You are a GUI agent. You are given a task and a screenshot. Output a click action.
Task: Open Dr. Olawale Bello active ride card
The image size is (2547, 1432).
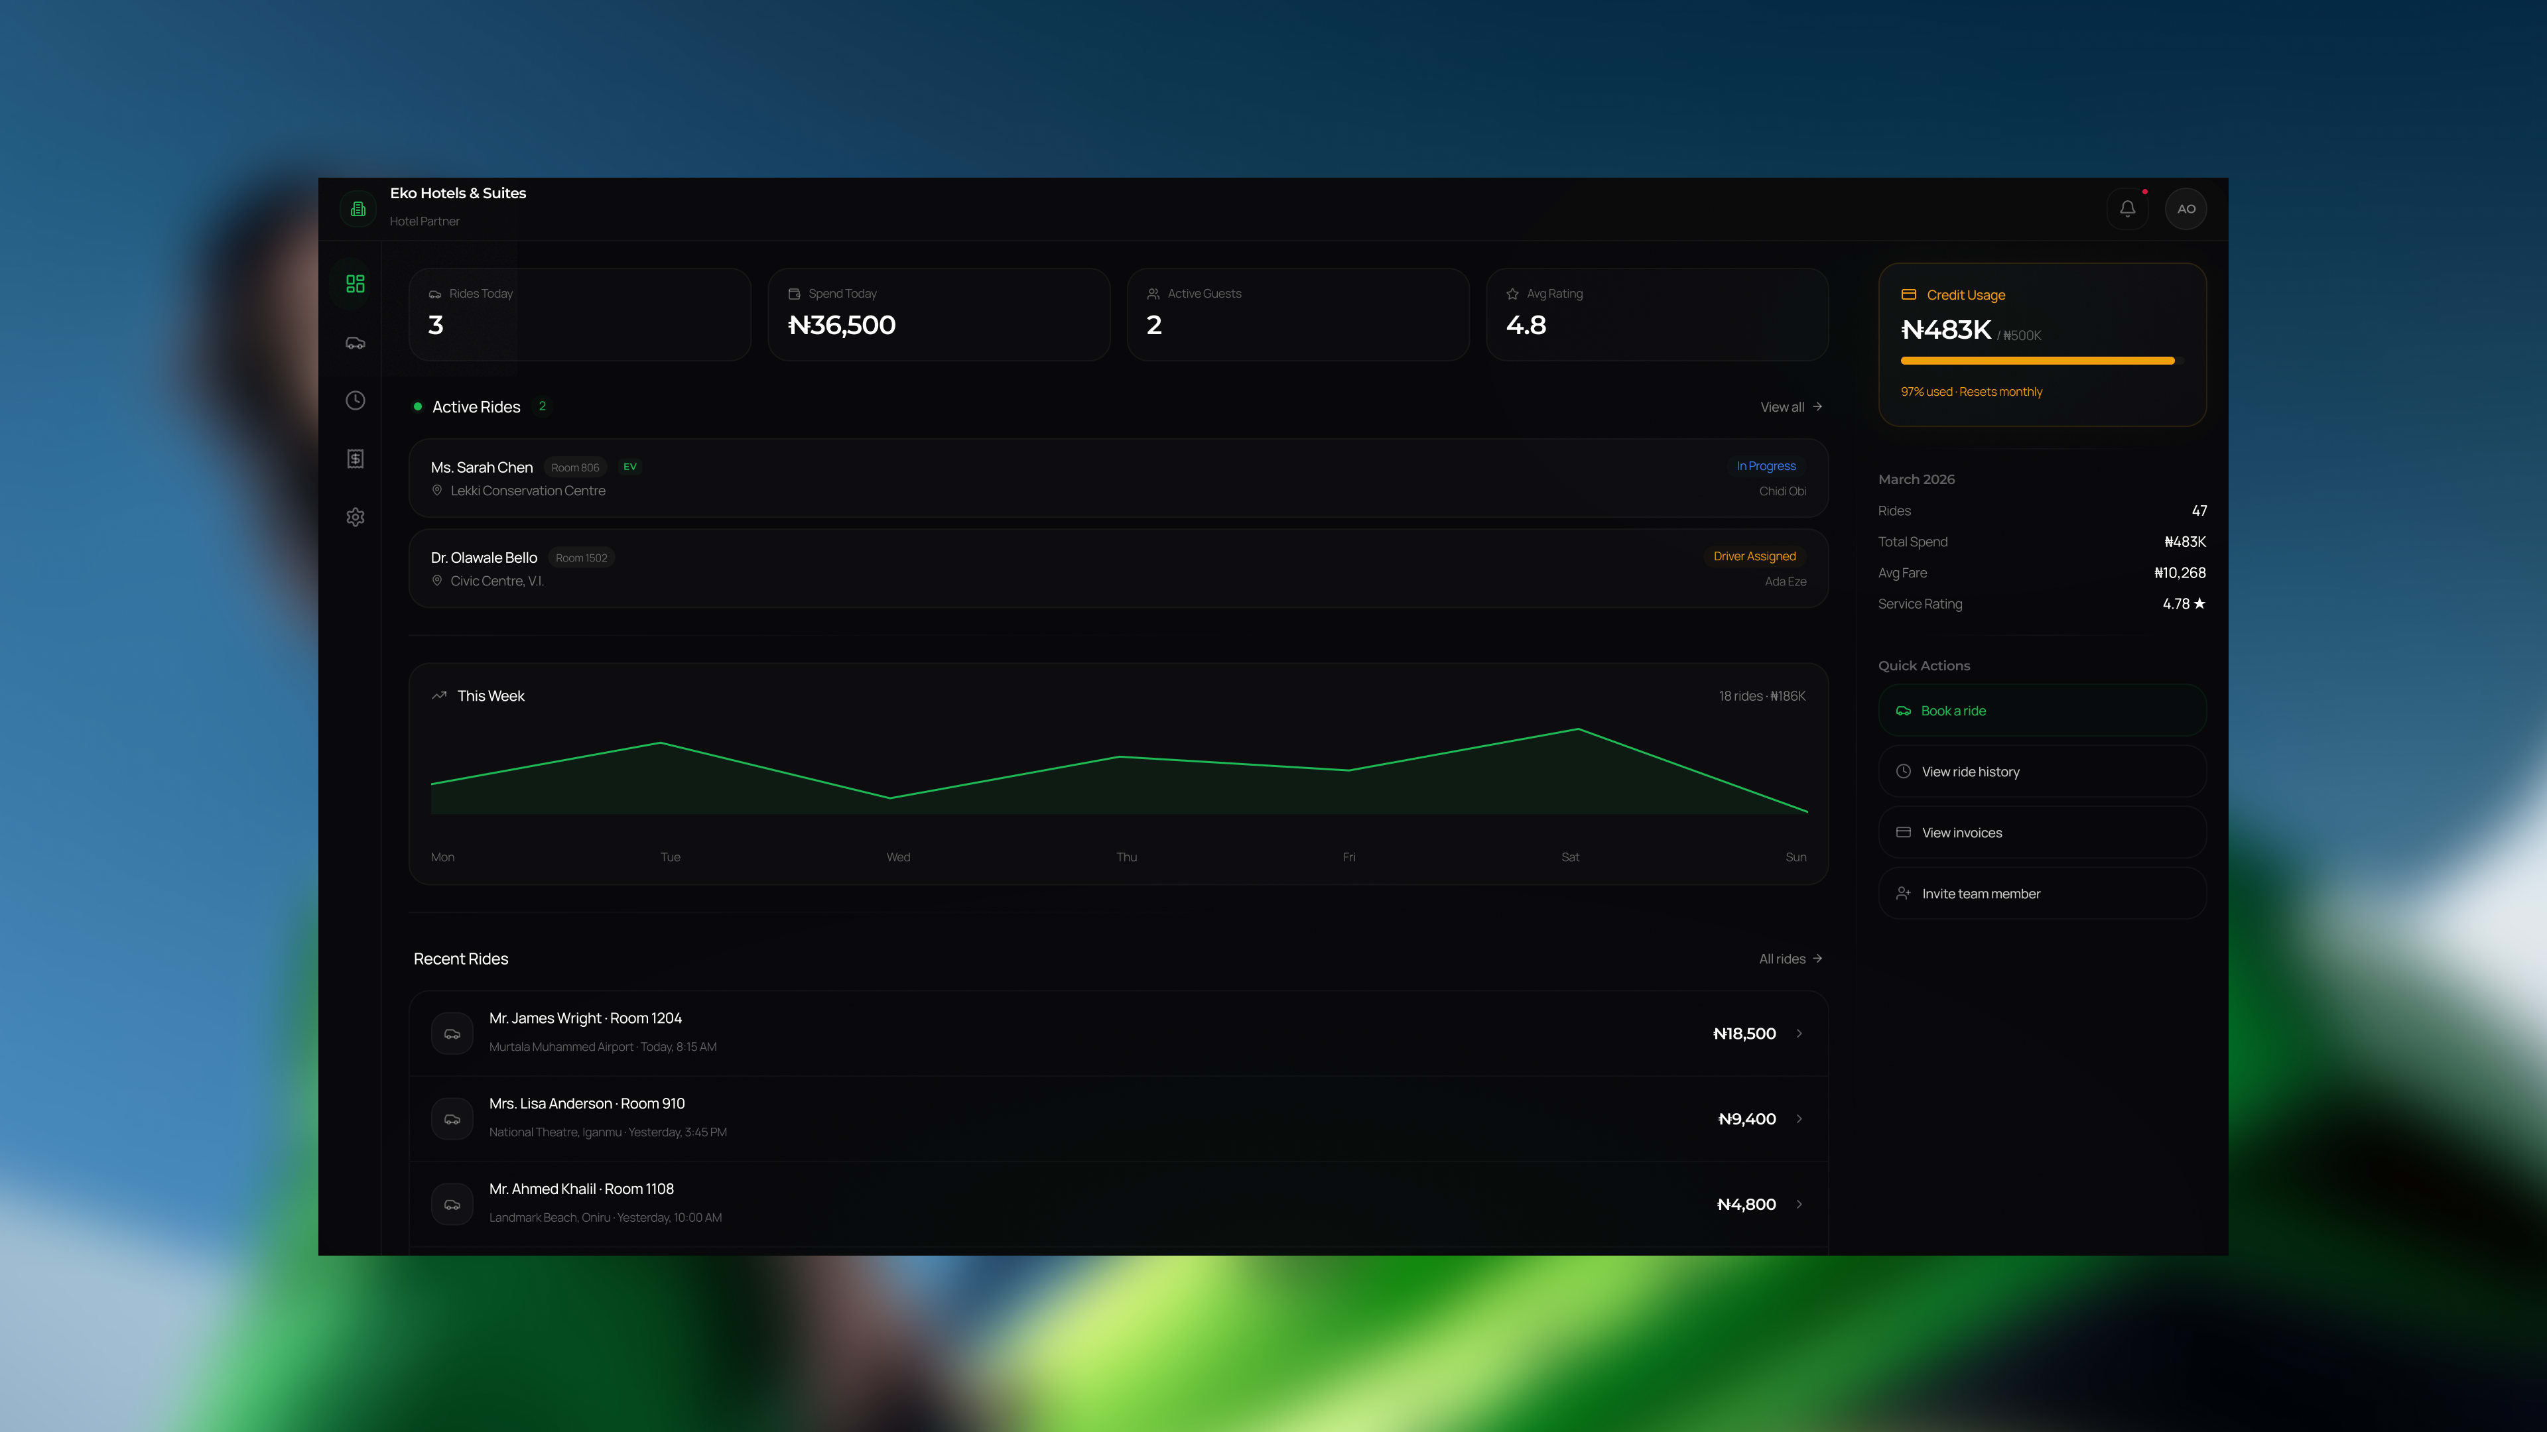coord(1118,568)
